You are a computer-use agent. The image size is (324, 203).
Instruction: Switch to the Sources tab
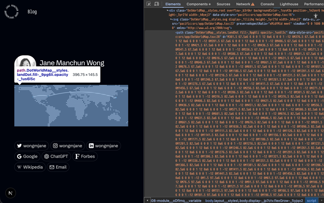coord(223,4)
